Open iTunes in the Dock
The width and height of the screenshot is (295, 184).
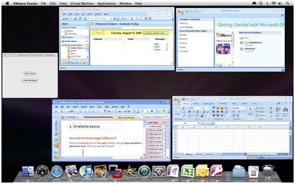click(86, 171)
